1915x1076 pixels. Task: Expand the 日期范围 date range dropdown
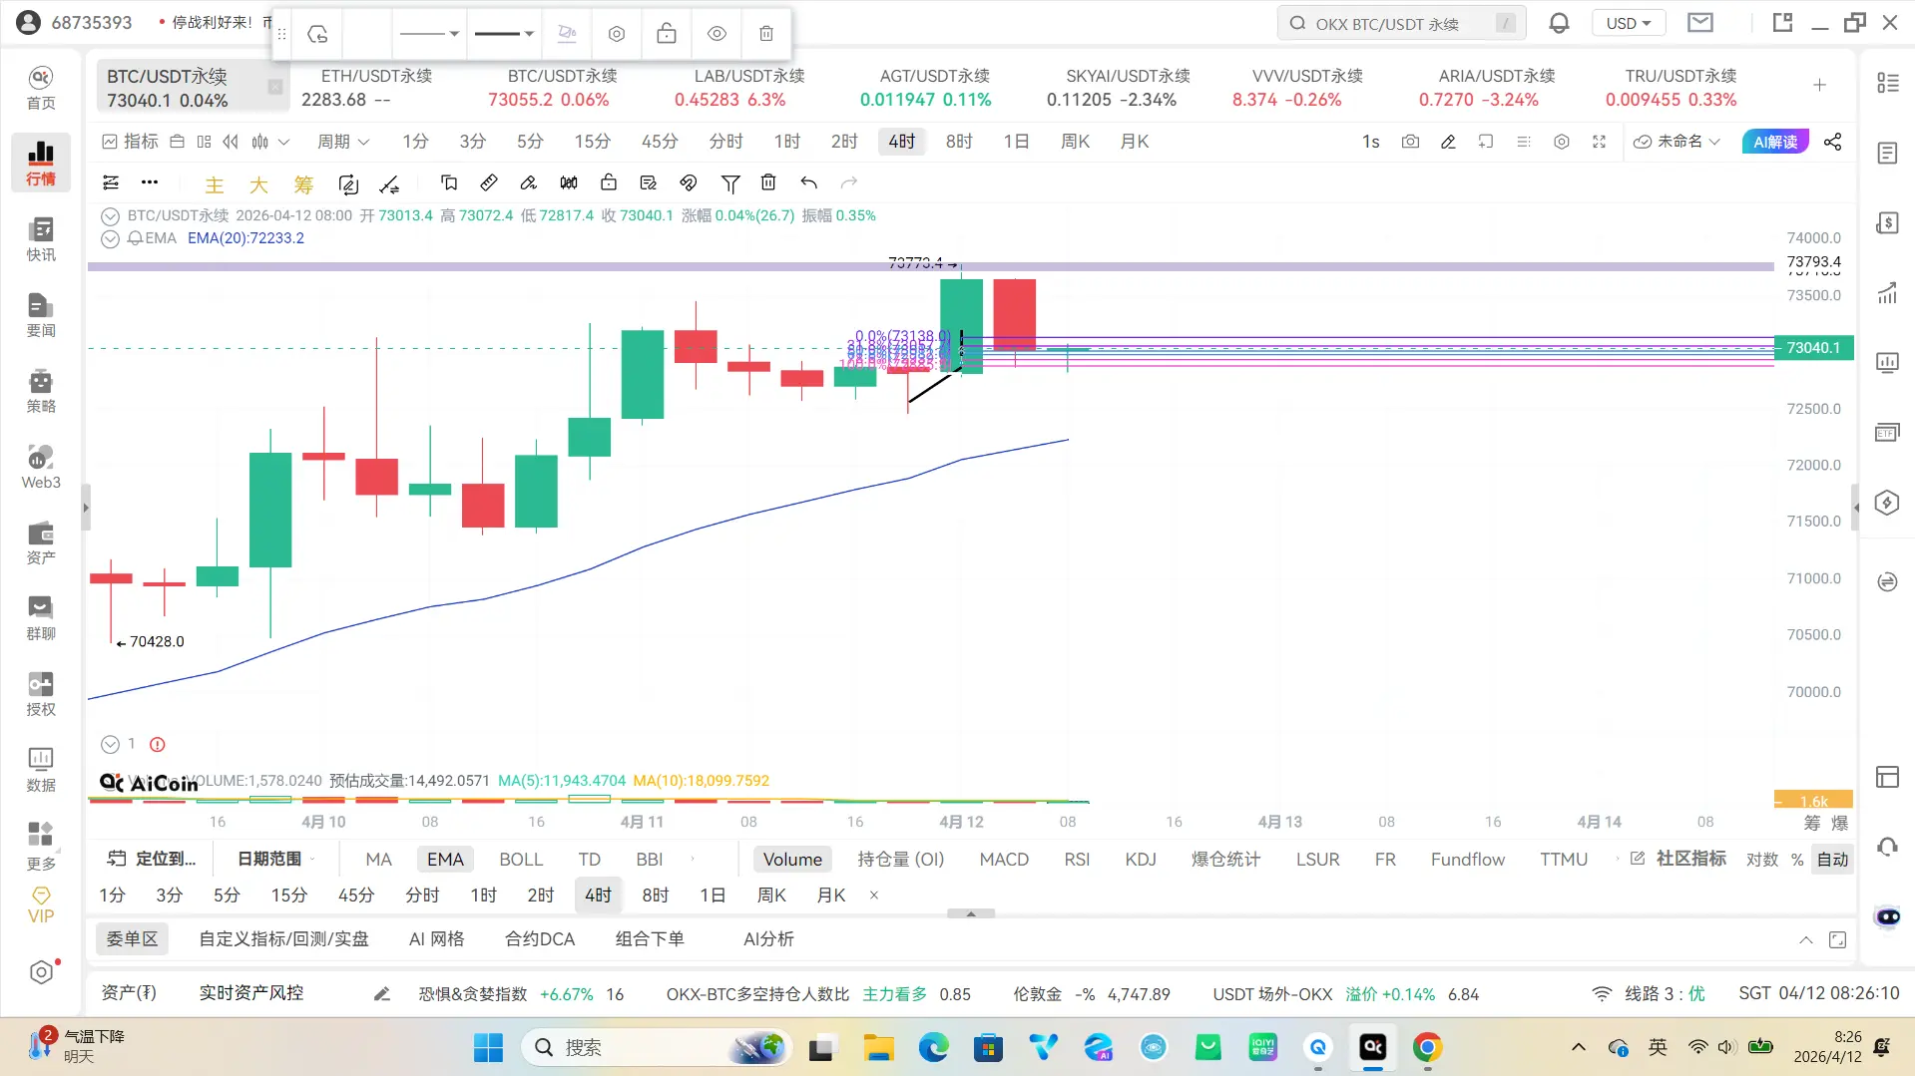point(275,859)
